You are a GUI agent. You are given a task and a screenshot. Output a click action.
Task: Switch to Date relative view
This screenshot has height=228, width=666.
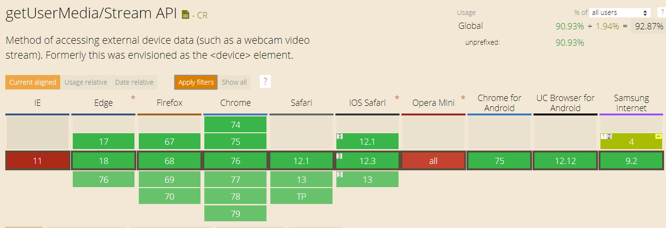click(134, 82)
